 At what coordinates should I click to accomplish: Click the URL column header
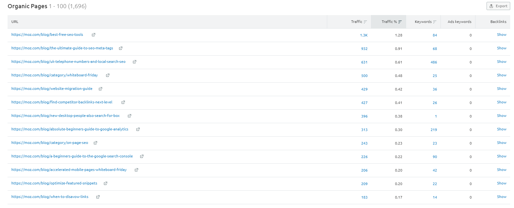[15, 22]
